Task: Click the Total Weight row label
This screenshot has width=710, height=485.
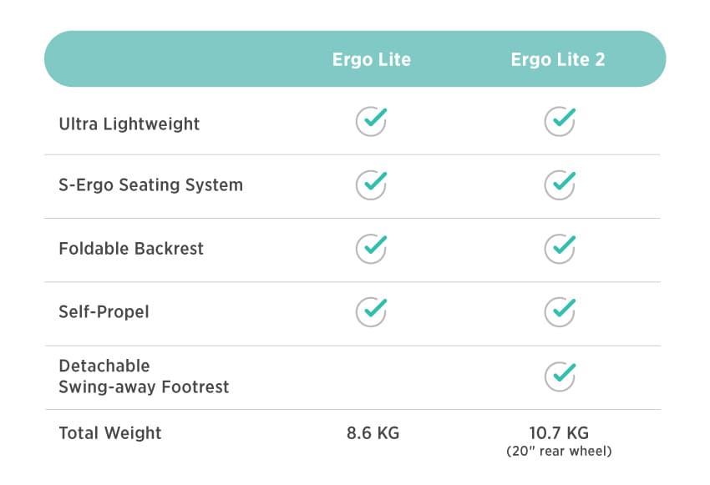Action: point(110,433)
